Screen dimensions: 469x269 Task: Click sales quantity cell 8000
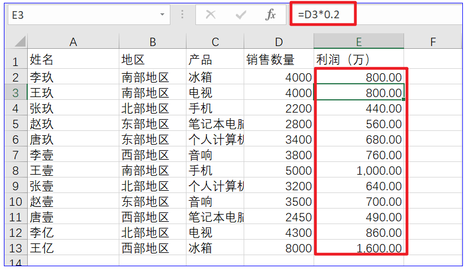coord(279,248)
